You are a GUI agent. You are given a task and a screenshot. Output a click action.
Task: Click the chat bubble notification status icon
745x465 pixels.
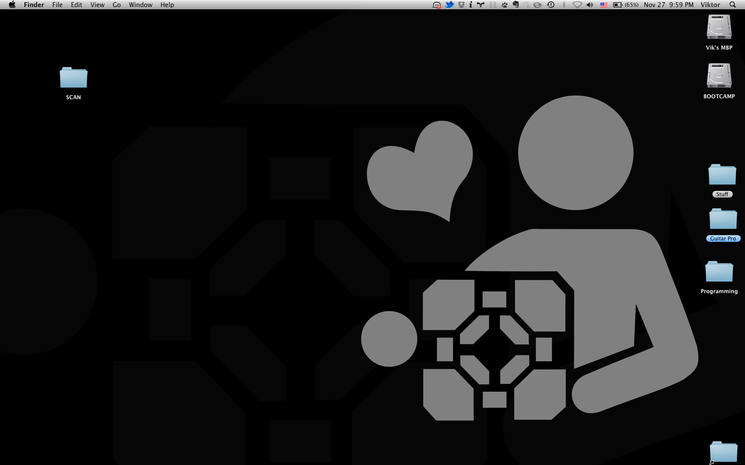click(437, 5)
